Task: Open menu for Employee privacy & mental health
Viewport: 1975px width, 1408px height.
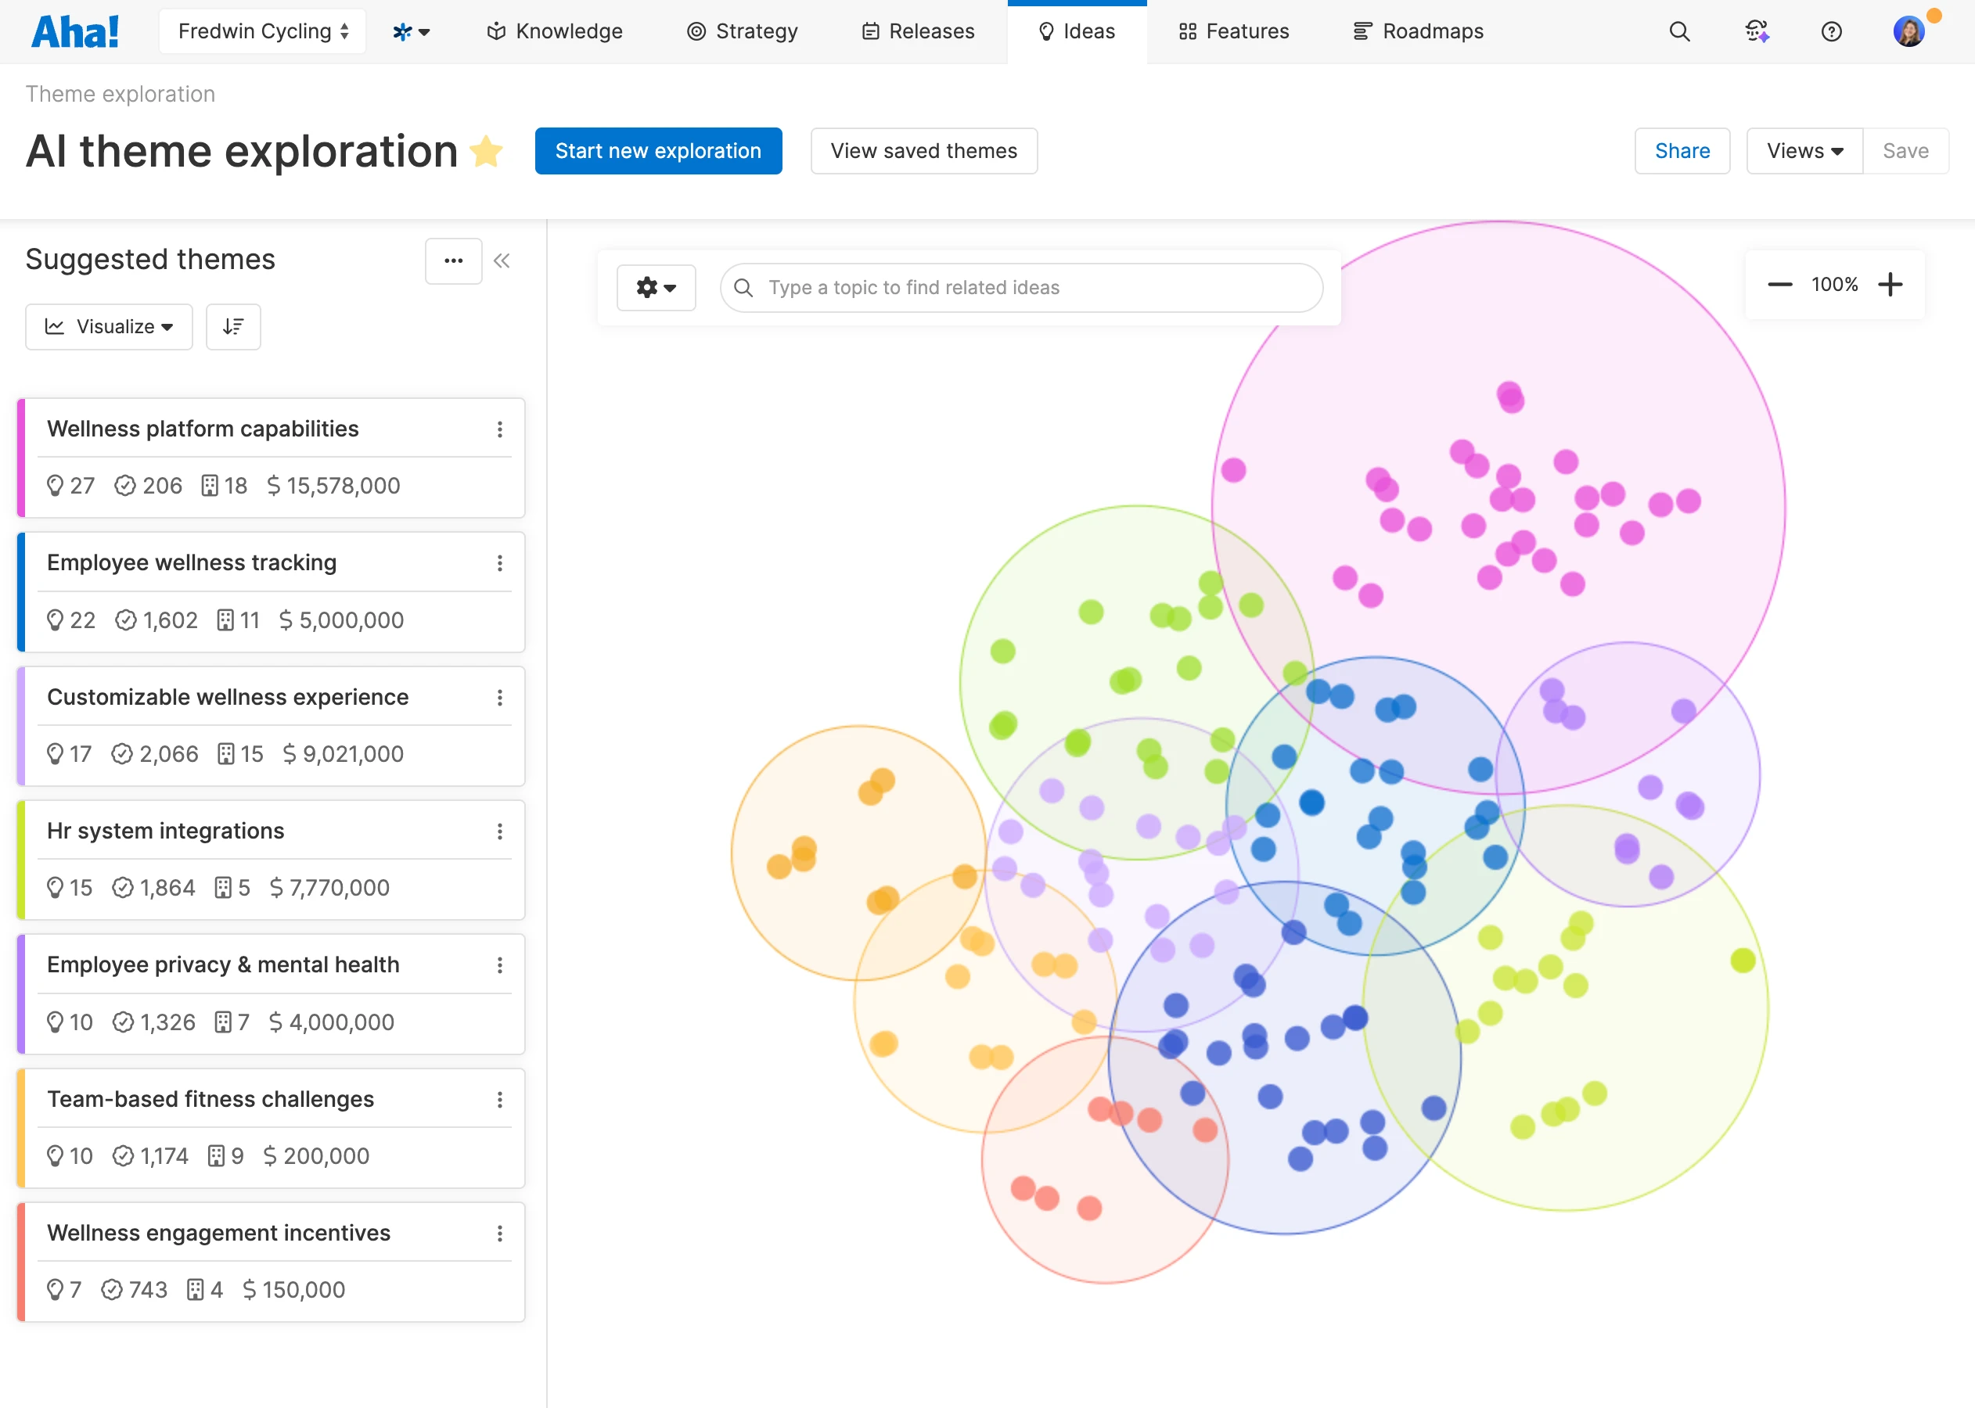Action: tap(499, 965)
